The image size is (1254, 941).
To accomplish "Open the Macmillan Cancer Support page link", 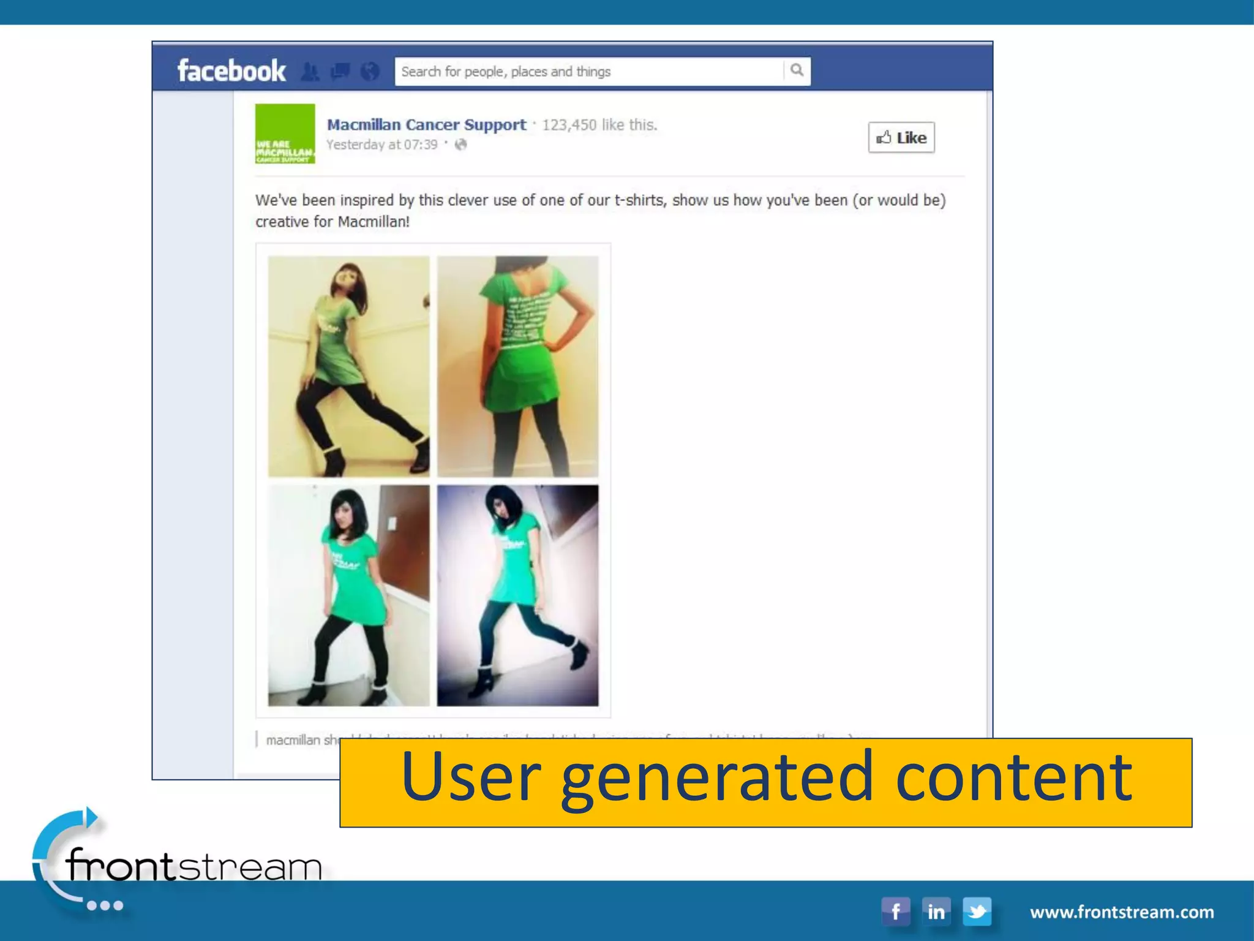I will [427, 124].
